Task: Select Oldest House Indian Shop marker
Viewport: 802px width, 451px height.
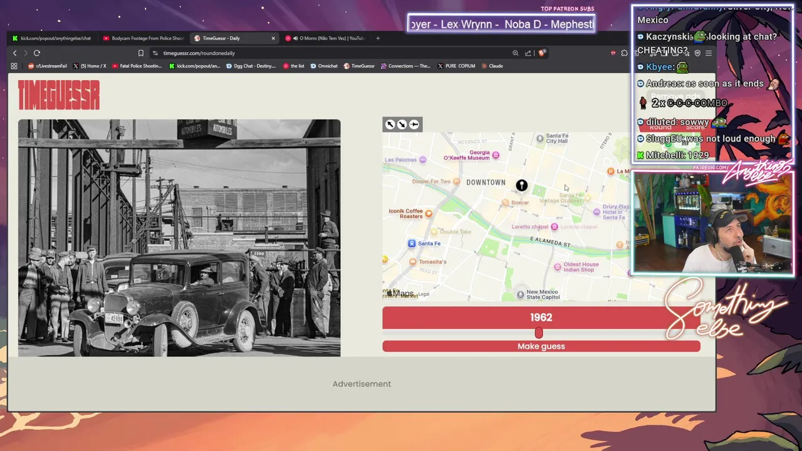Action: [558, 267]
